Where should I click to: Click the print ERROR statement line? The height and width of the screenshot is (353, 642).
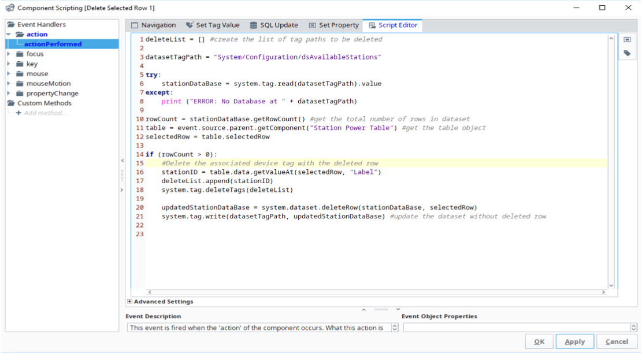[259, 102]
